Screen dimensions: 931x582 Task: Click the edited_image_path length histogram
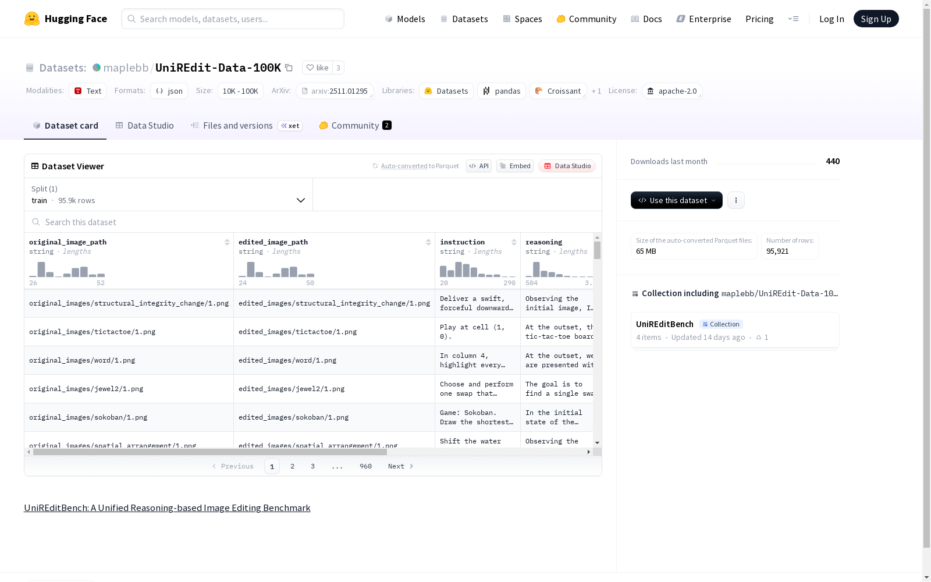tap(276, 269)
